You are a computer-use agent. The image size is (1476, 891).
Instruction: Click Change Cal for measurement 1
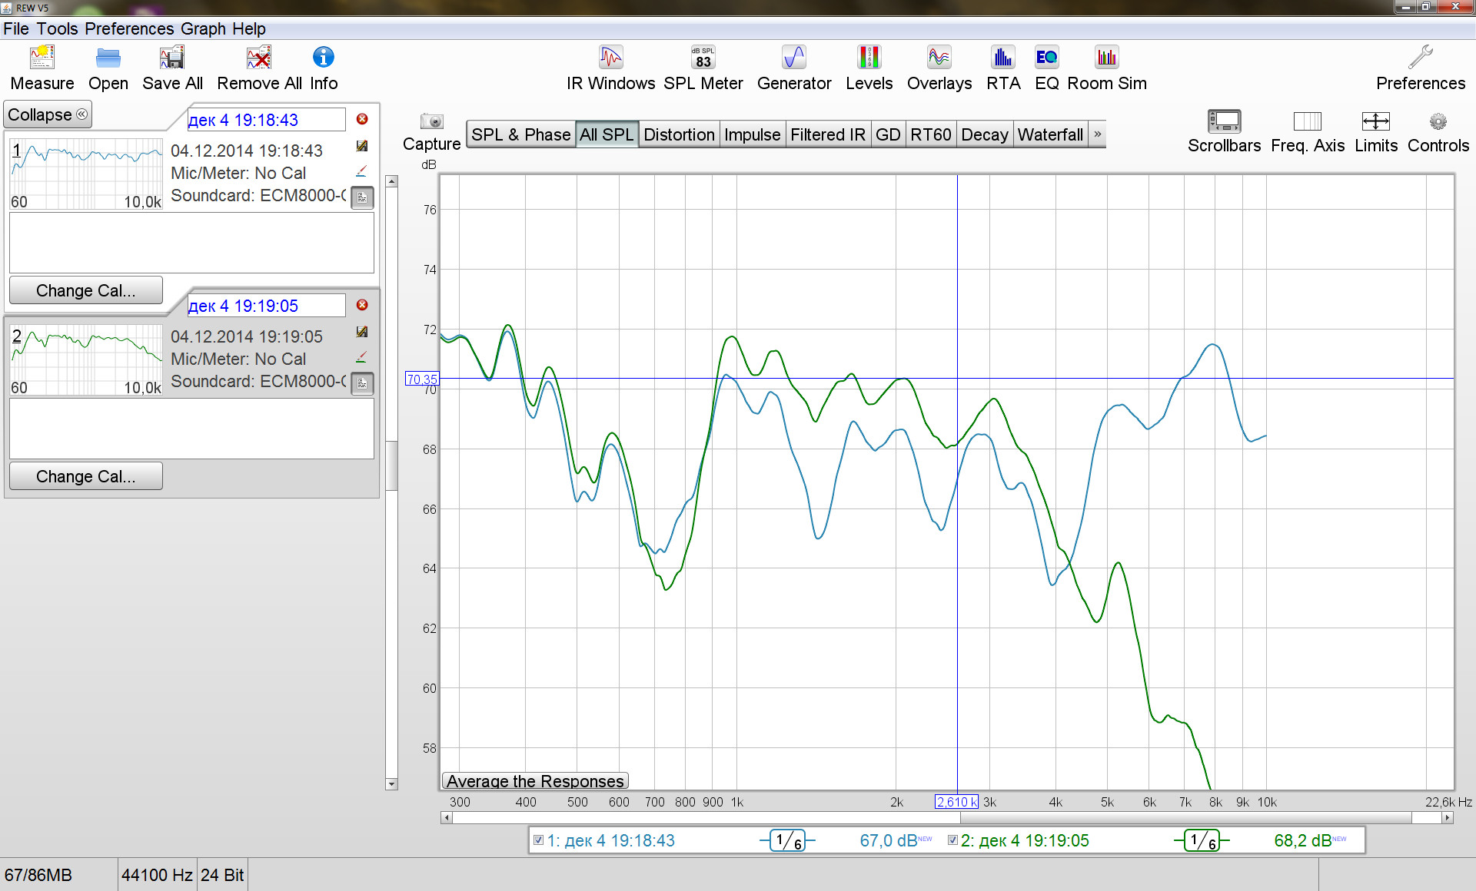(86, 290)
